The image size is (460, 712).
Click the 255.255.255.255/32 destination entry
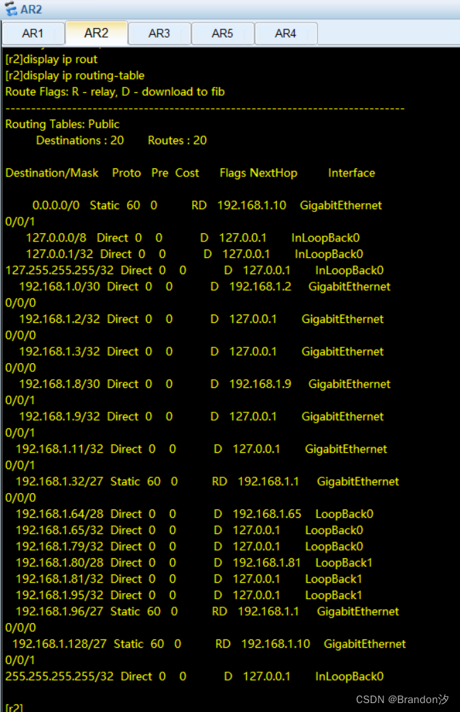(59, 676)
